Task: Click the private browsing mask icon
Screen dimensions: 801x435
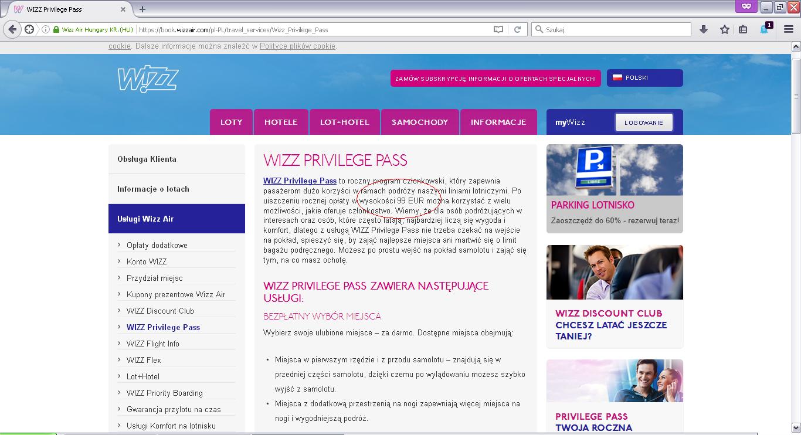Action: click(x=746, y=7)
